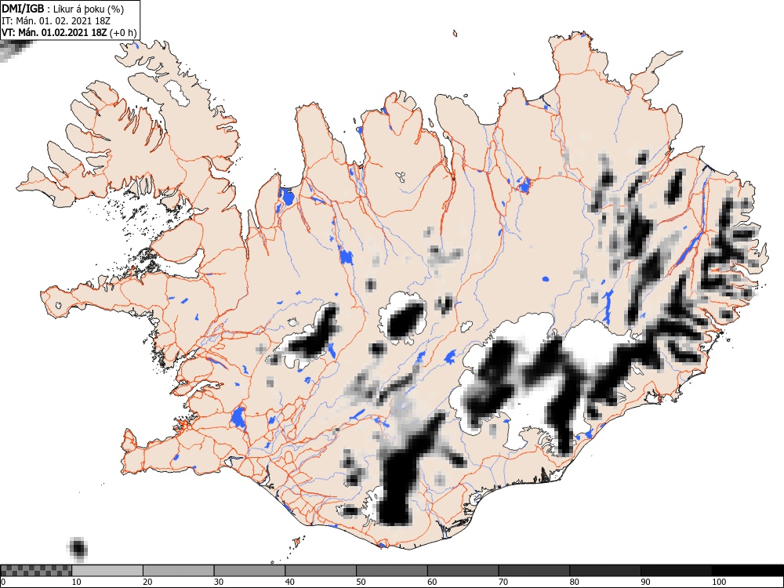Click the black 90–100% legend segment
This screenshot has height=588, width=784.
pyautogui.click(x=676, y=571)
